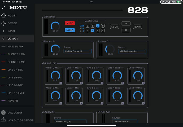Click the Discovery globe icon
The width and height of the screenshot is (183, 127).
pos(3,112)
